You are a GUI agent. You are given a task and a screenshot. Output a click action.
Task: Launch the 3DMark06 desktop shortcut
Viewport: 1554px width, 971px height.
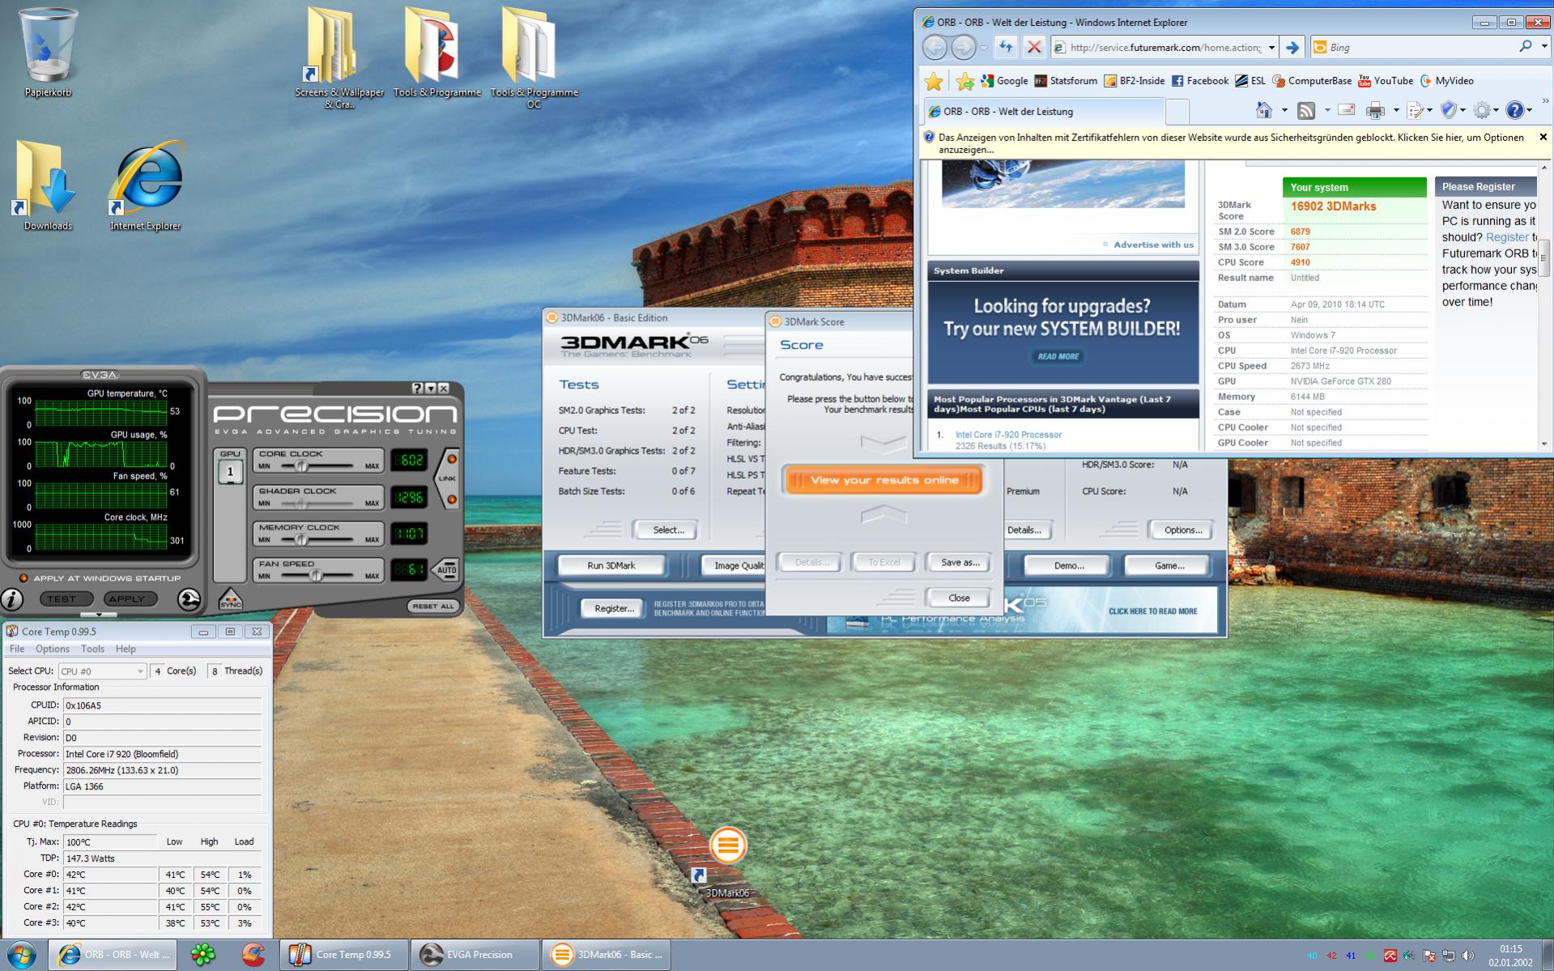click(x=727, y=862)
